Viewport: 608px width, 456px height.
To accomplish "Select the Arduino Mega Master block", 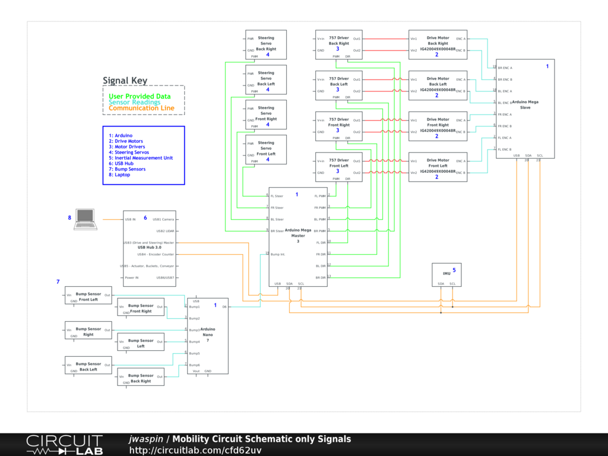I will pos(297,237).
